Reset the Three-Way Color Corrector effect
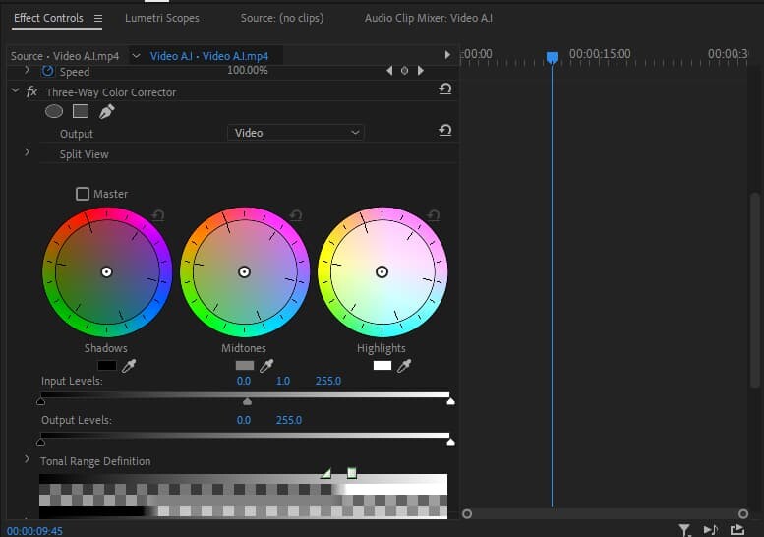 click(444, 90)
